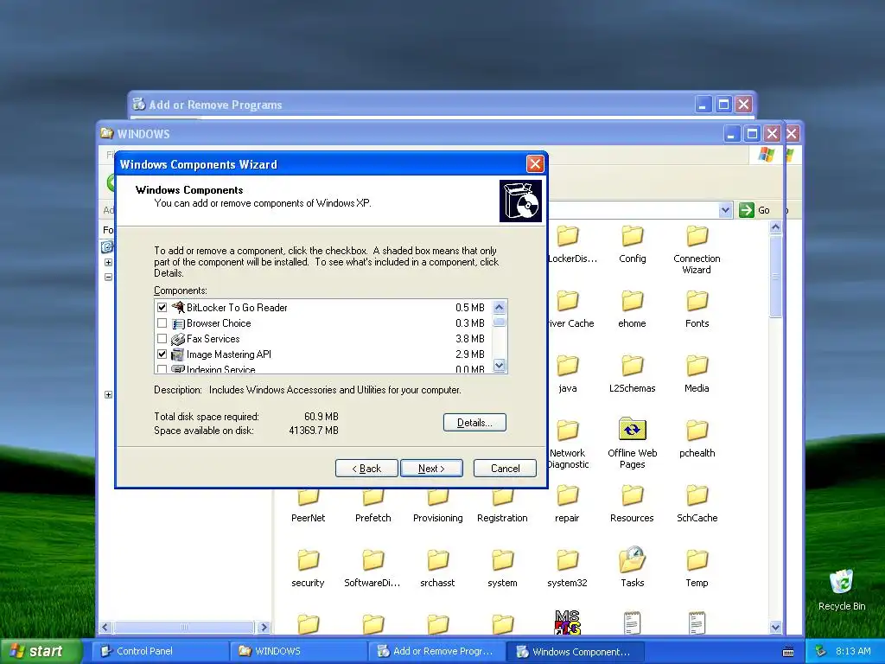Open the ehome folder

[x=632, y=302]
